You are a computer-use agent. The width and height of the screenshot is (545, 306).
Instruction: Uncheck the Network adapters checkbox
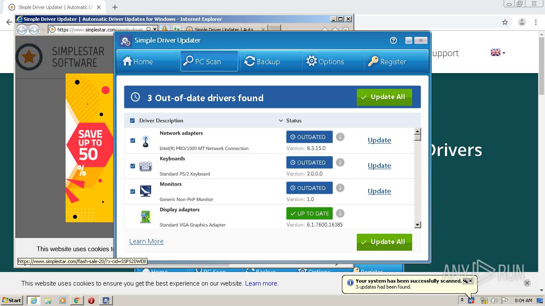click(132, 140)
